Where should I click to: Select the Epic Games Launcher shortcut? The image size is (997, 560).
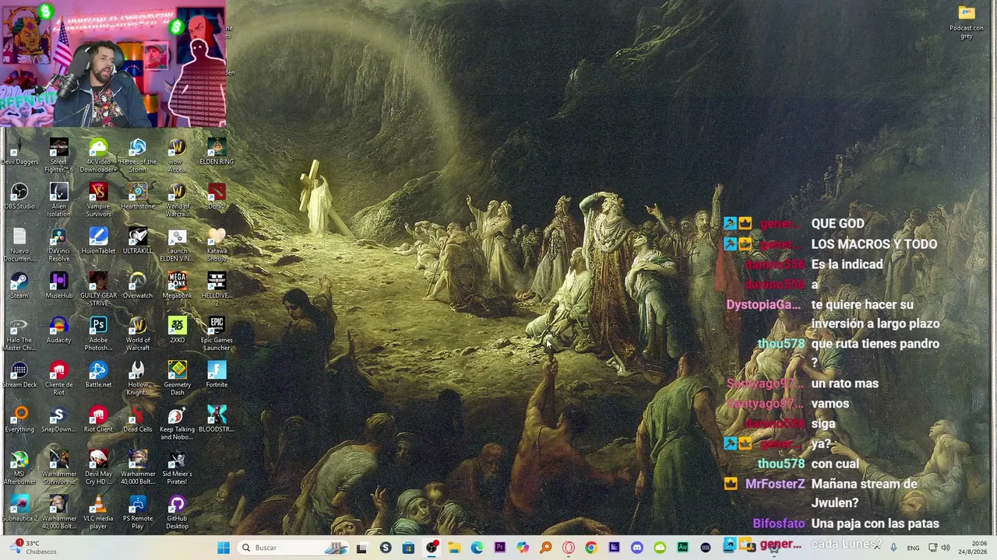pyautogui.click(x=217, y=334)
